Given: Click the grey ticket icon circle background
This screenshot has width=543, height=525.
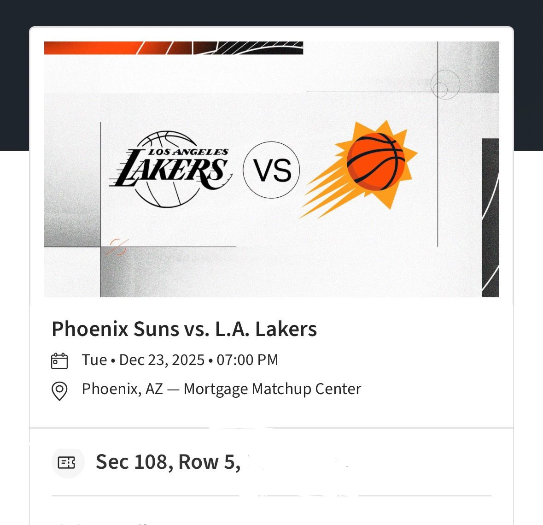Looking at the screenshot, I should pos(67,462).
